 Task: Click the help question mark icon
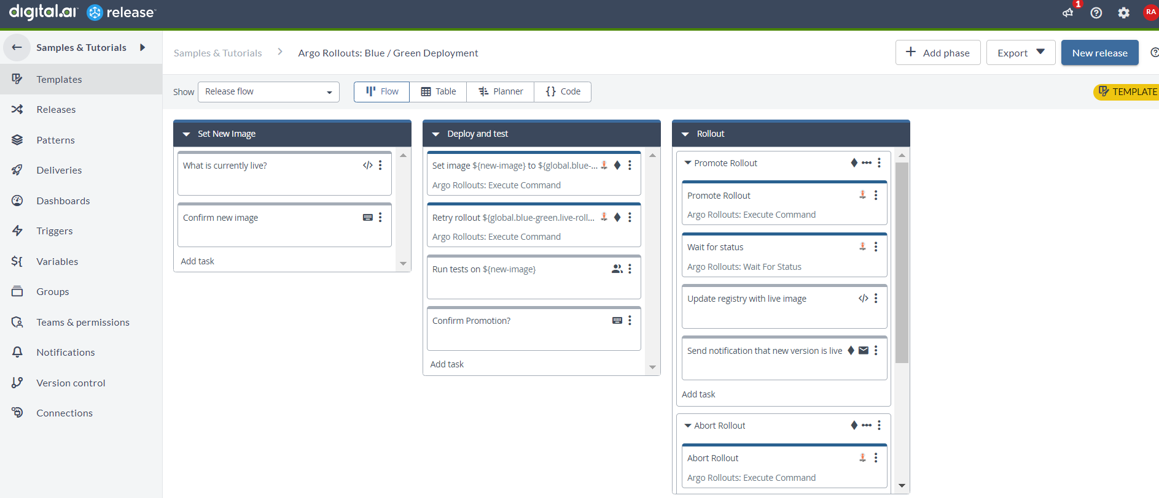[x=1096, y=13]
